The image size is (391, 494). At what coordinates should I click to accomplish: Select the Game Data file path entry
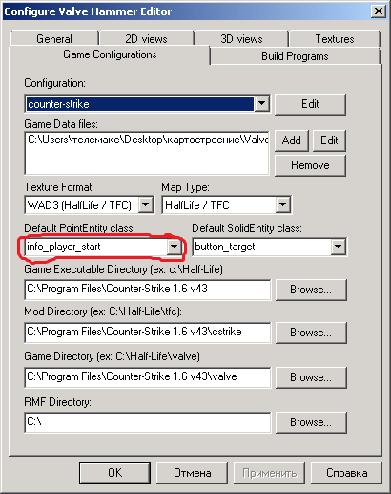coord(148,140)
